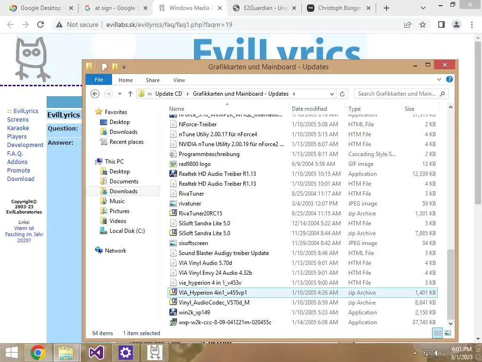
Task: Open the Share ribbon tab
Action: tap(153, 80)
